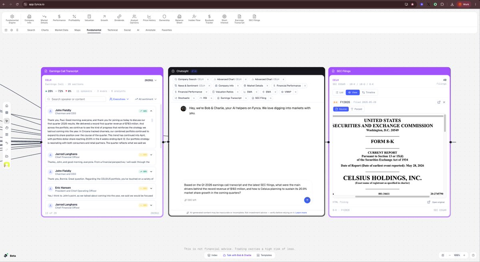The image size is (480, 262).
Task: Open the Growth tool
Action: pyautogui.click(x=104, y=18)
